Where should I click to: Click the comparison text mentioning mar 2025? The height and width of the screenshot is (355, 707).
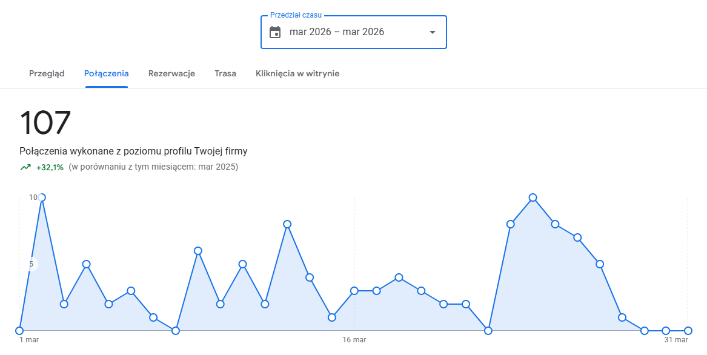click(x=153, y=167)
